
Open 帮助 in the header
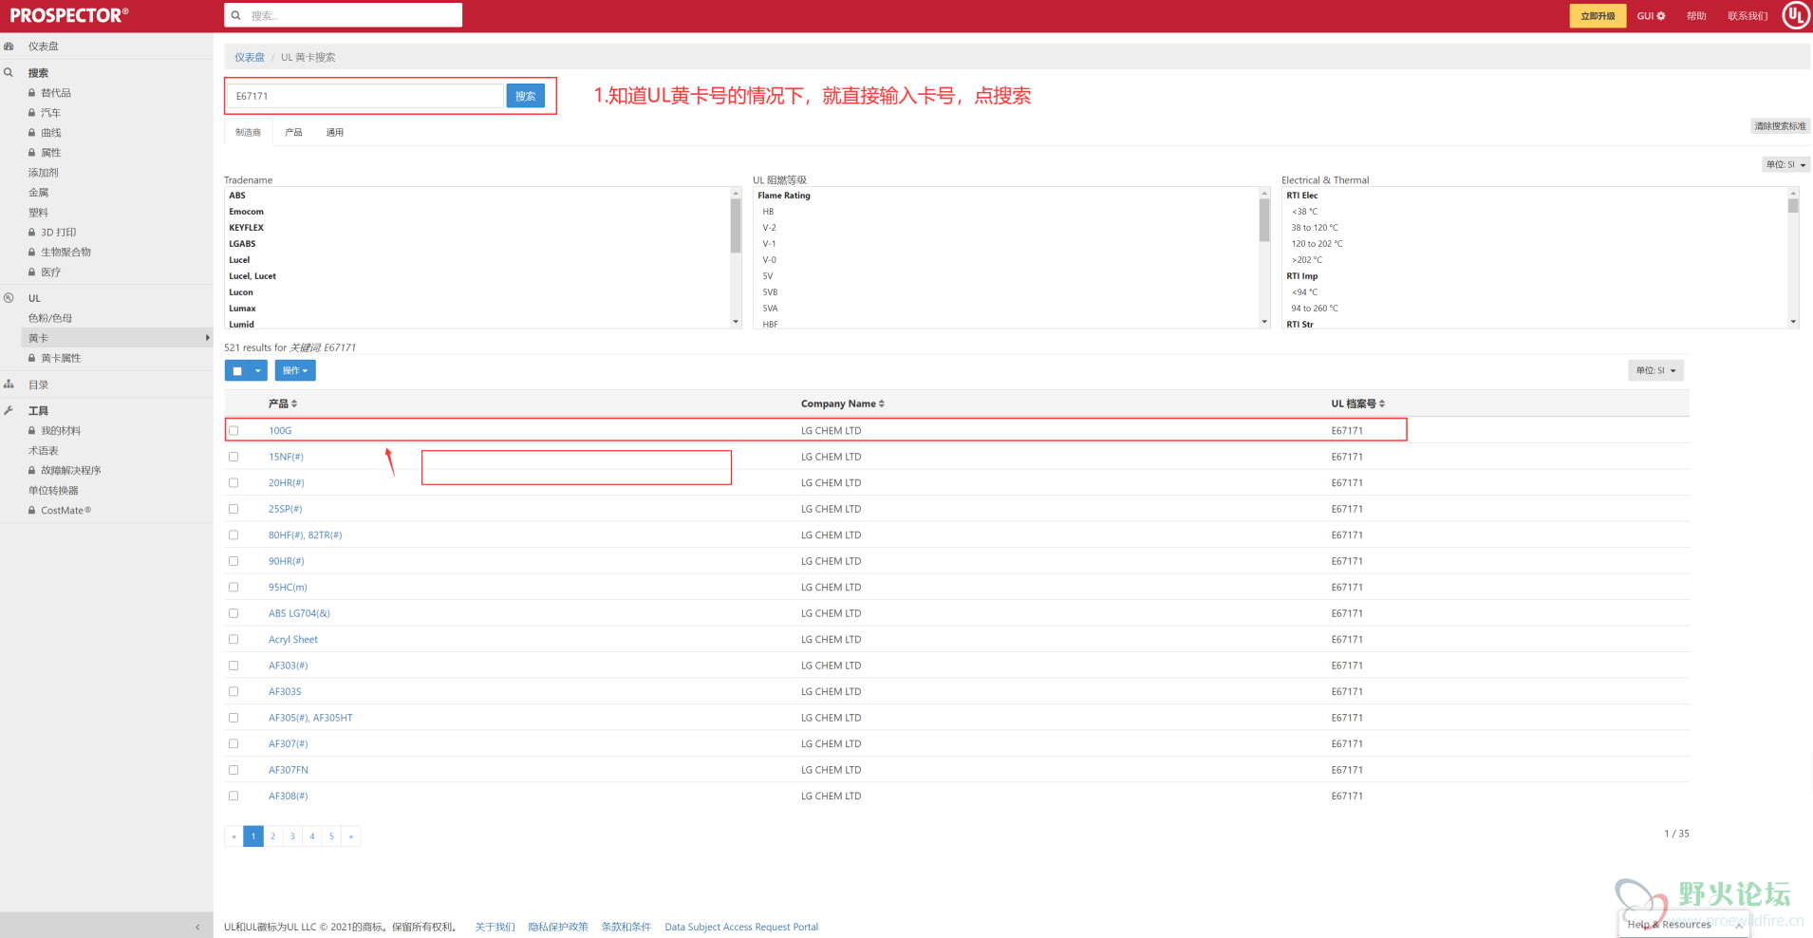click(1696, 16)
